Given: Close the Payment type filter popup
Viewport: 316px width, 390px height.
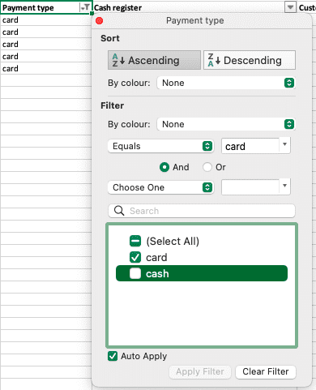Looking at the screenshot, I should tap(100, 20).
